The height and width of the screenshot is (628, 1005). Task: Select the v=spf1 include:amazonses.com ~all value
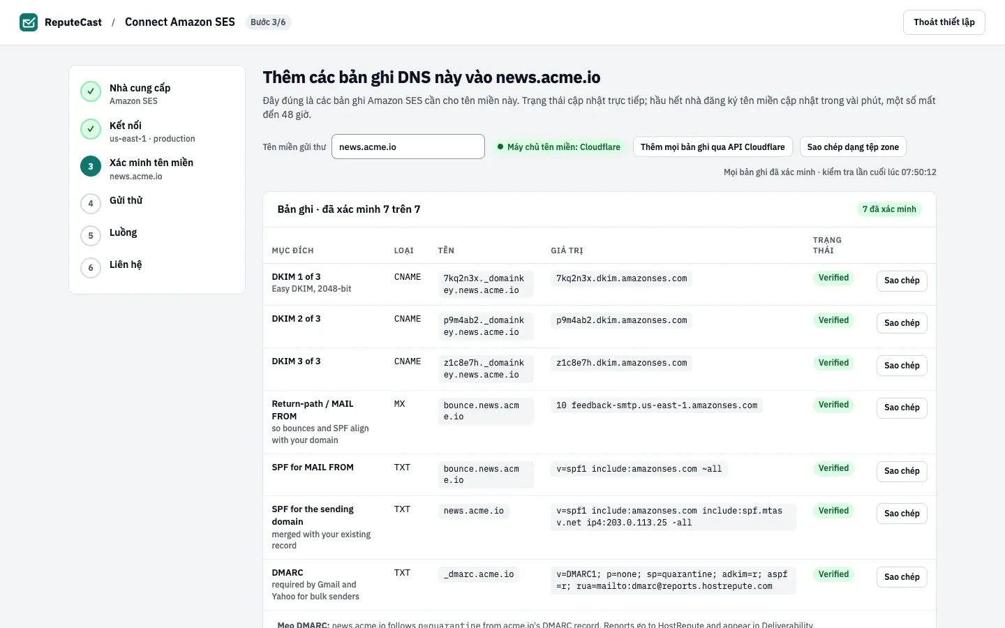[x=639, y=469]
